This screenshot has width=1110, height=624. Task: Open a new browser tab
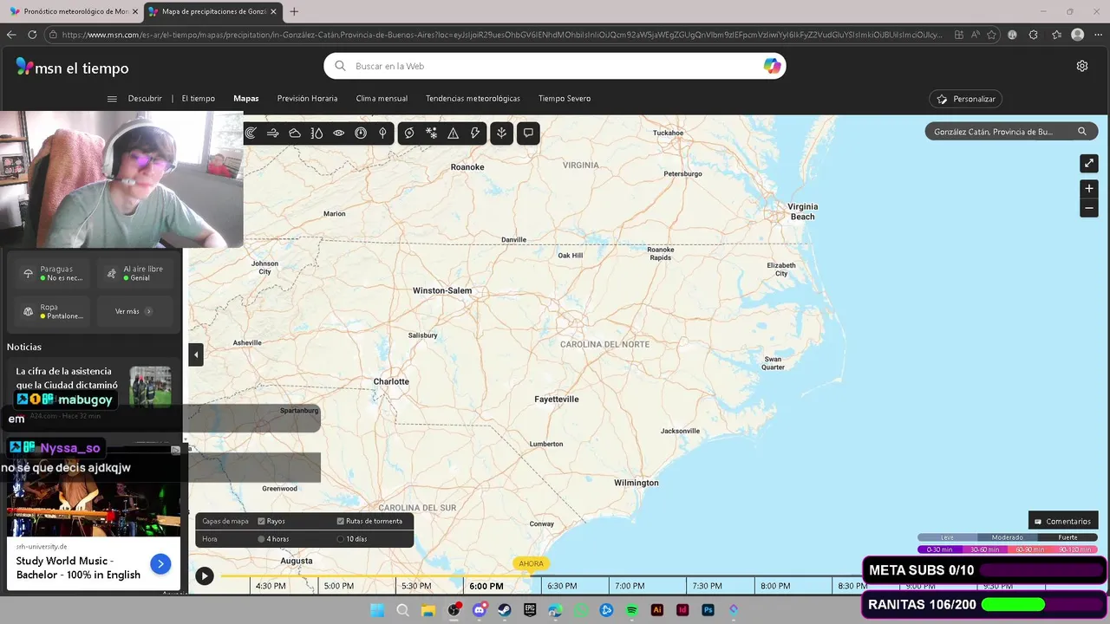(294, 11)
